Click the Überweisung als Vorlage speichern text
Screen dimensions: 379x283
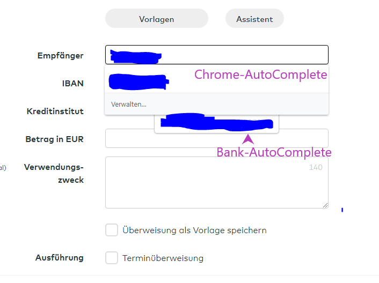[194, 230]
